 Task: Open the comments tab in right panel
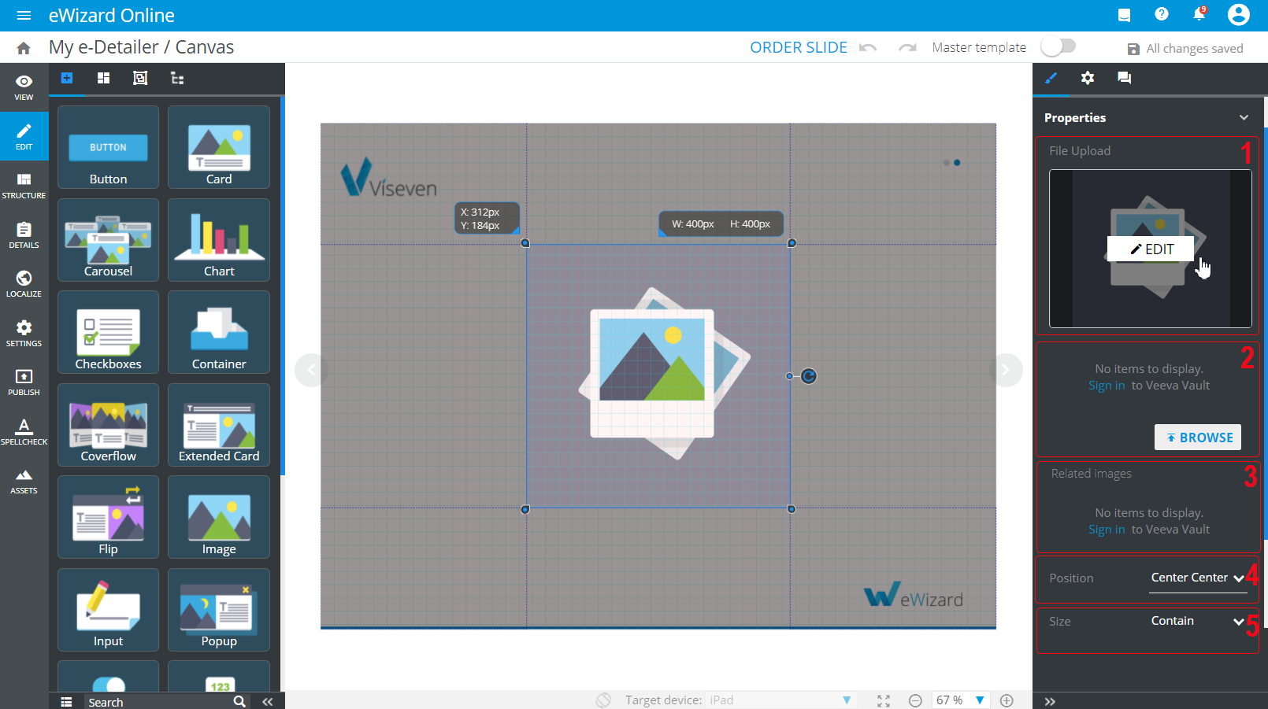[1124, 78]
